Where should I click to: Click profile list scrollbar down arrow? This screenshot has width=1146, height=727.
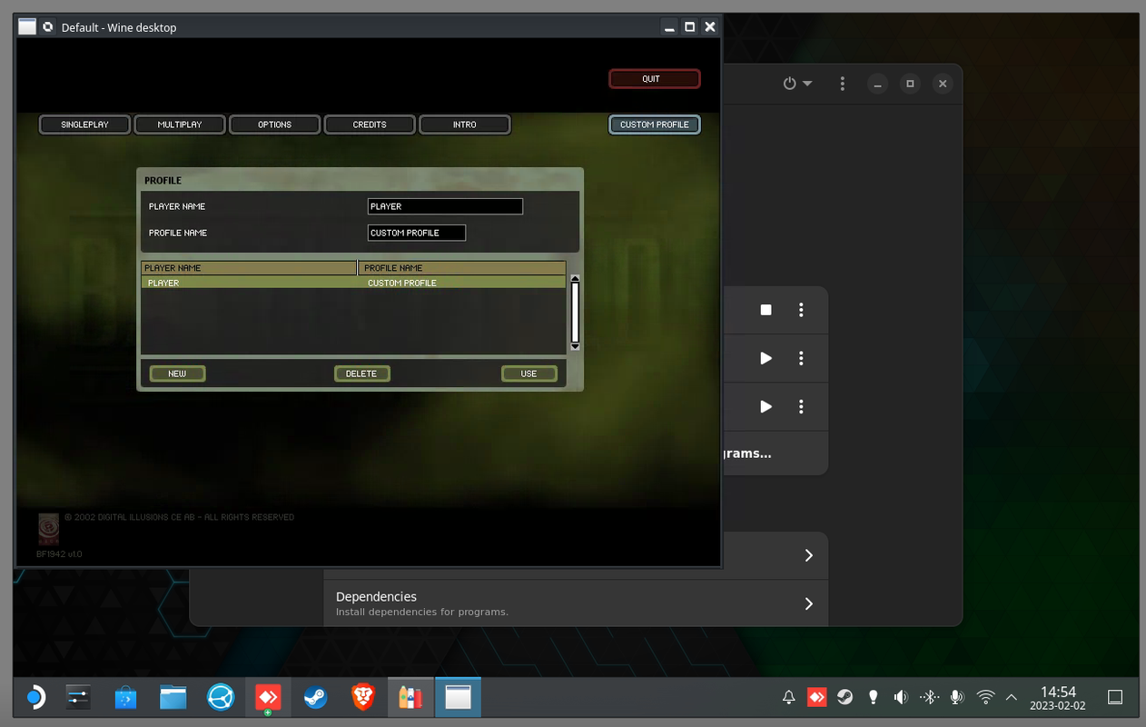(575, 346)
